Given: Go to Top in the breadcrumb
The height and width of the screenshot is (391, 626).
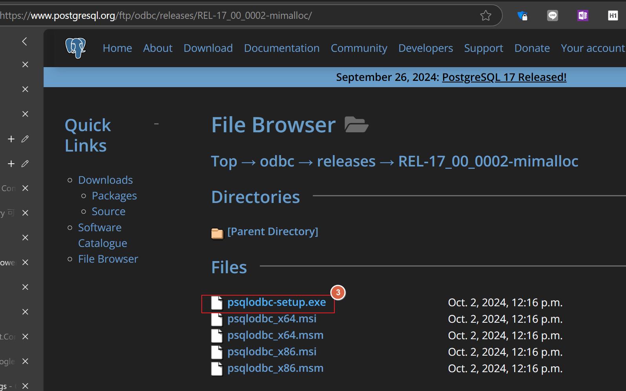Looking at the screenshot, I should pos(224,161).
